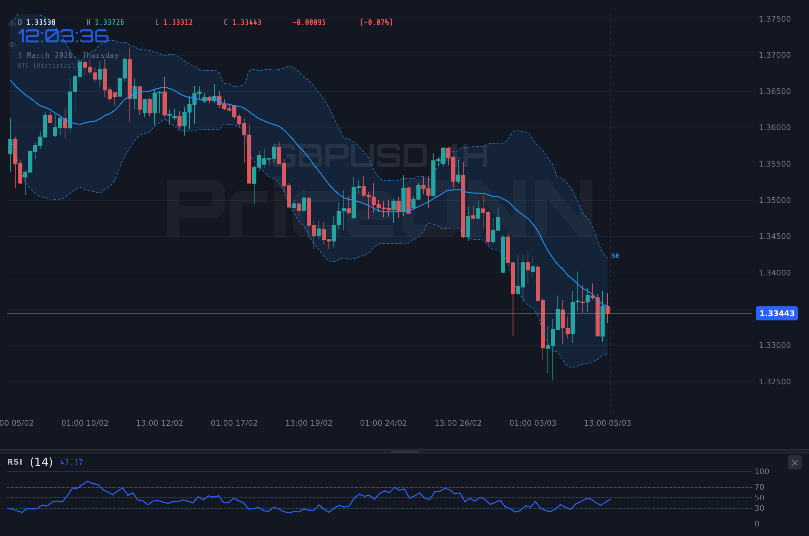Click the 1.34500 price axis label
The width and height of the screenshot is (809, 536).
pyautogui.click(x=775, y=236)
